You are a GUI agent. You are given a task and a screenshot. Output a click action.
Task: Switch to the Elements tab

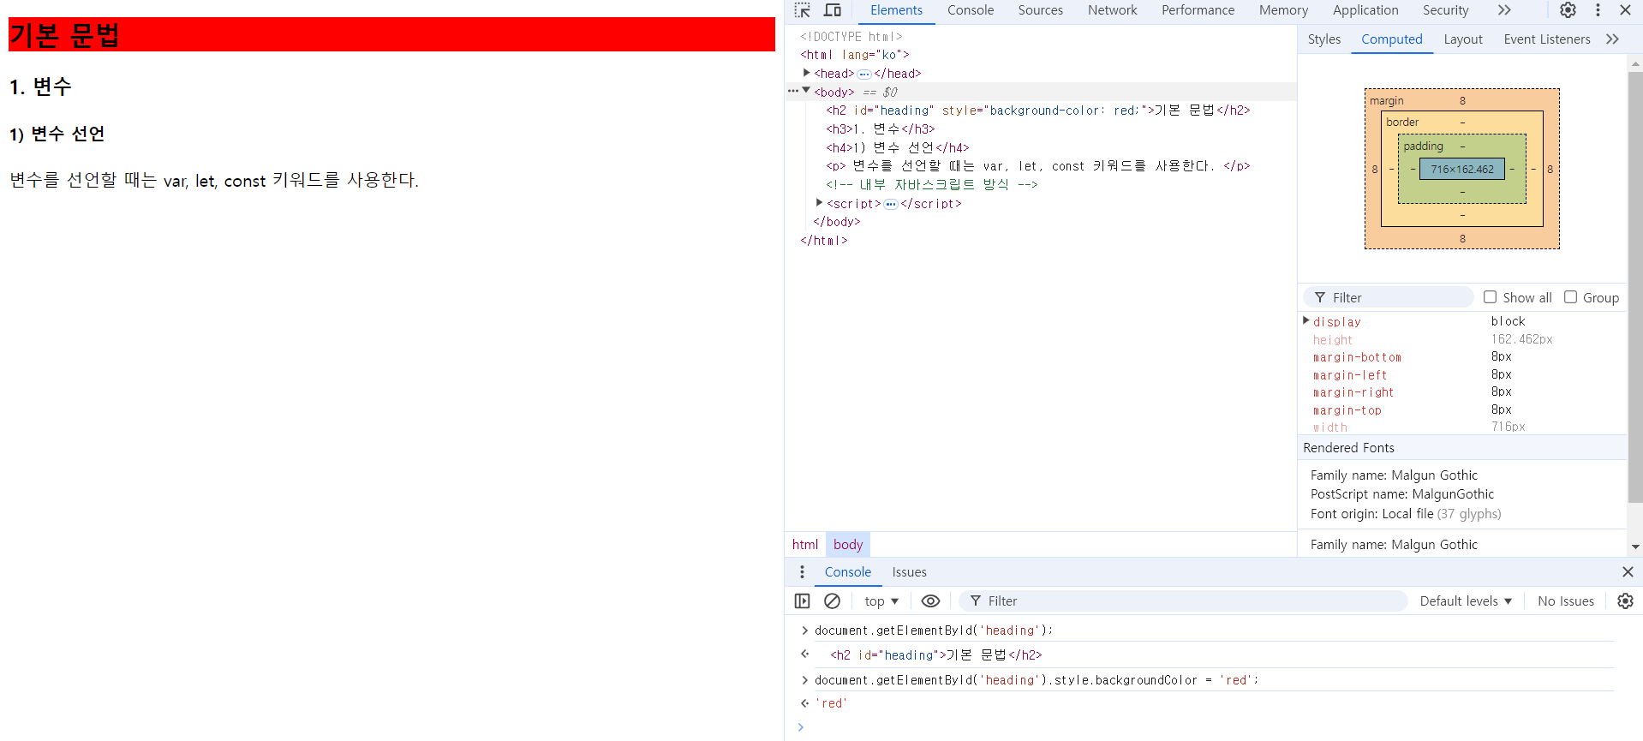click(x=896, y=10)
